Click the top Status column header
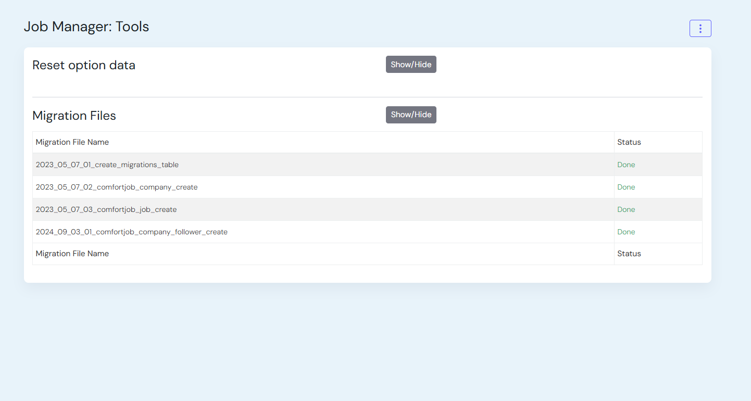Image resolution: width=751 pixels, height=401 pixels. coord(629,142)
